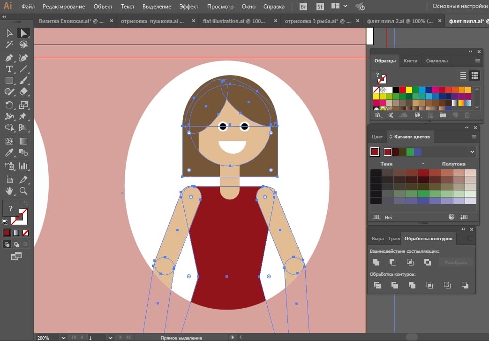489x341 pixels.
Task: Open the zoom level dropdown at 200%
Action: point(63,337)
